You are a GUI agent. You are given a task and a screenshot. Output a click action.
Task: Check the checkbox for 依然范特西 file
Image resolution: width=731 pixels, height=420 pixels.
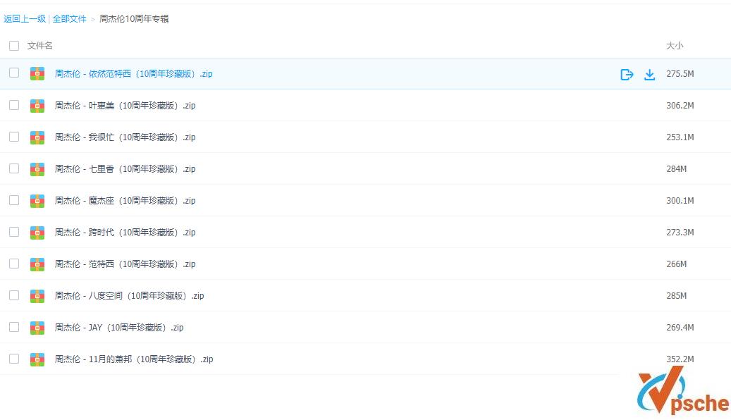click(13, 73)
